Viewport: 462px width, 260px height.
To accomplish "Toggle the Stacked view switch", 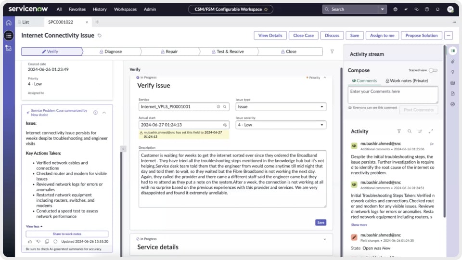I will pos(433,70).
